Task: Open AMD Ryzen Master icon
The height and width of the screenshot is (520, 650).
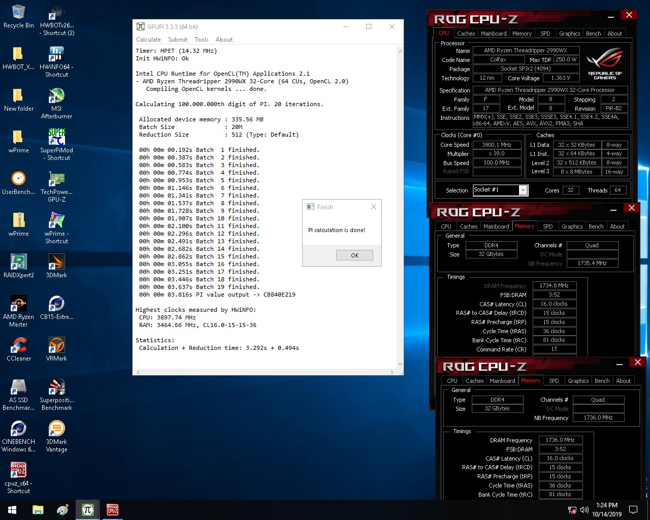Action: click(18, 312)
